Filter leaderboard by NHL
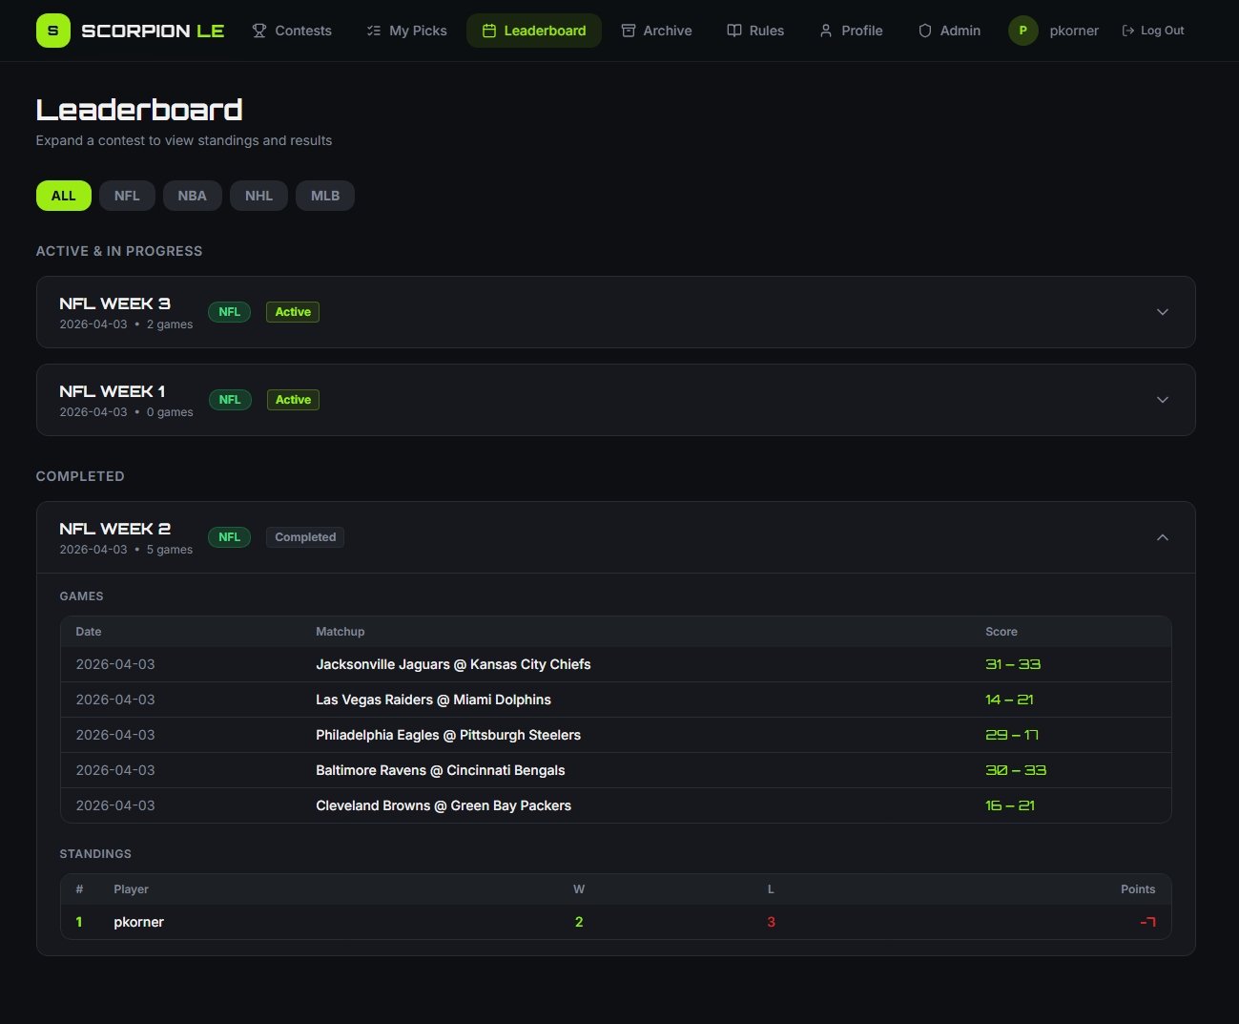 coord(258,196)
